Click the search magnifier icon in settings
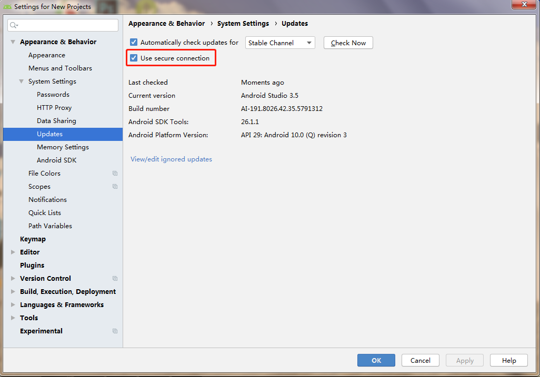Image resolution: width=540 pixels, height=377 pixels. click(x=14, y=25)
